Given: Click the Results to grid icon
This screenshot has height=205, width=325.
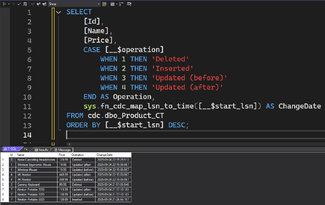Looking at the screenshot, I should (x=112, y=4).
